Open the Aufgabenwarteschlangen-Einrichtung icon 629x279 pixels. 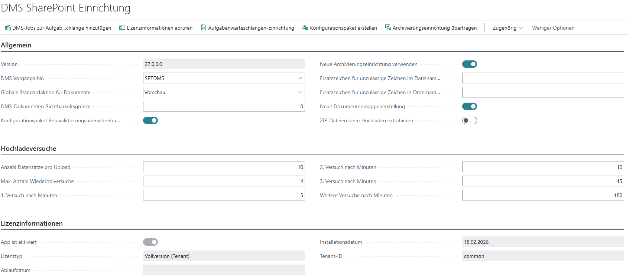point(203,28)
